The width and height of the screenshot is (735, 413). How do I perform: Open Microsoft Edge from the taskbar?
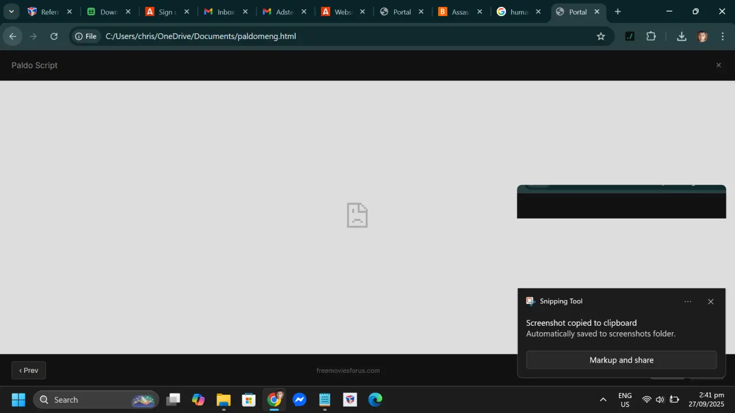pyautogui.click(x=376, y=400)
